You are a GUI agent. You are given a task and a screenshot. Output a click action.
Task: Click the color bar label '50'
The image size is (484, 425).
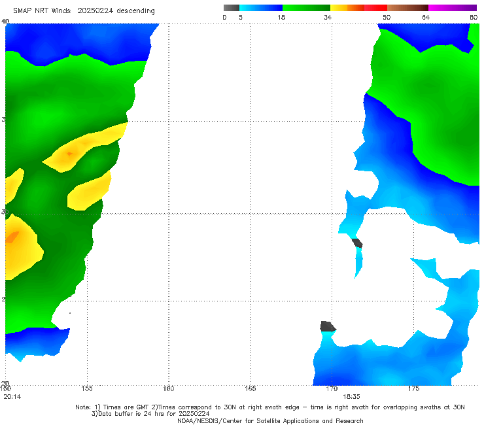tap(387, 17)
